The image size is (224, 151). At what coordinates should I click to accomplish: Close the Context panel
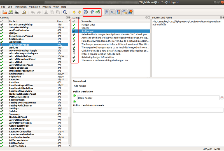tap(69, 17)
